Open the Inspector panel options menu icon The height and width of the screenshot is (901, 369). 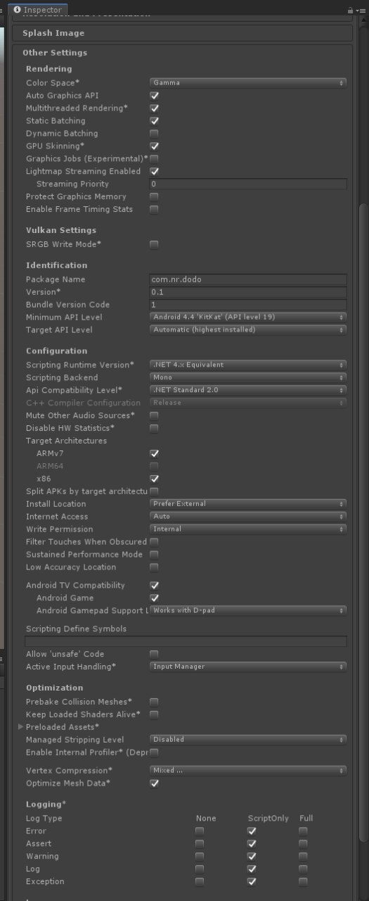(360, 11)
